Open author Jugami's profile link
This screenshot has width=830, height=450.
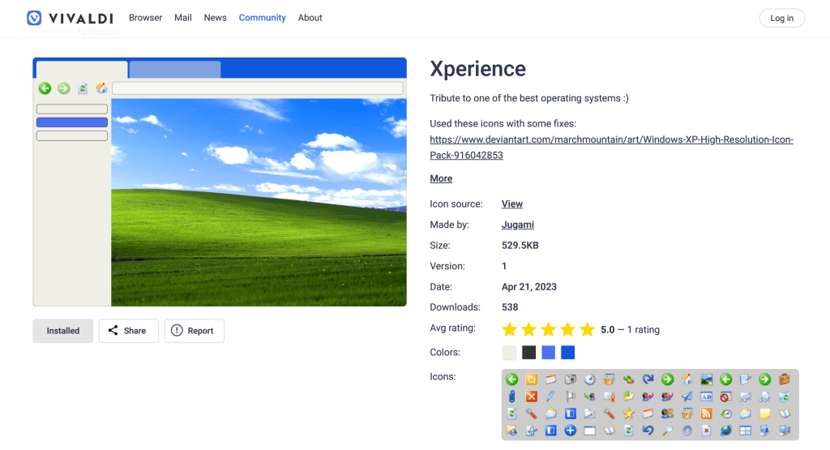pyautogui.click(x=517, y=225)
